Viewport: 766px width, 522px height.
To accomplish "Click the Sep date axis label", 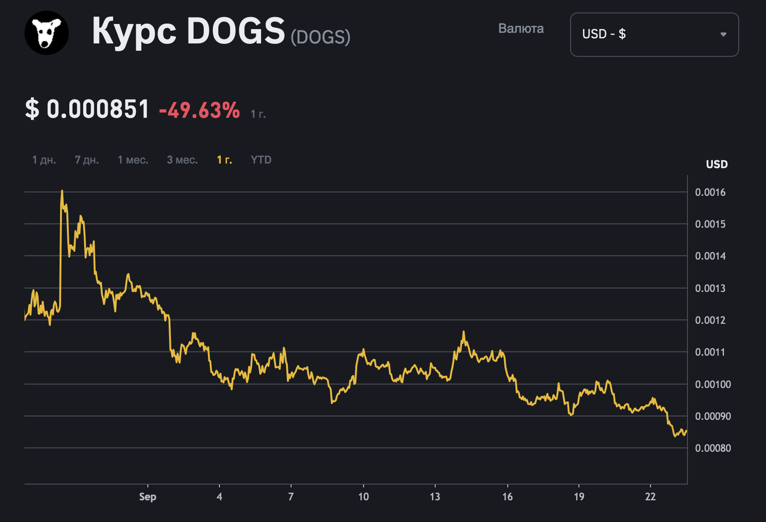I will point(148,497).
